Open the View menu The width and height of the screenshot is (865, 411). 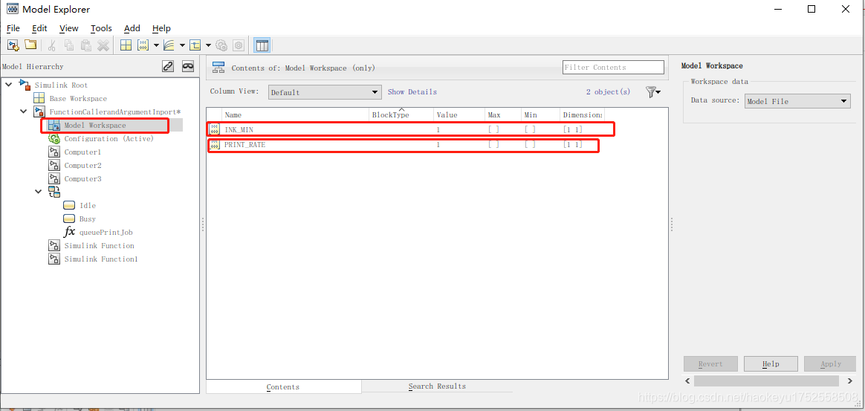[x=69, y=28]
